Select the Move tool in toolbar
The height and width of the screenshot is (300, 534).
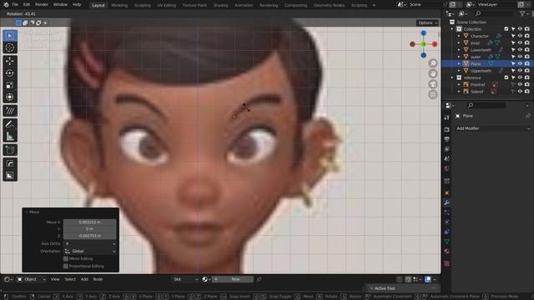10,61
